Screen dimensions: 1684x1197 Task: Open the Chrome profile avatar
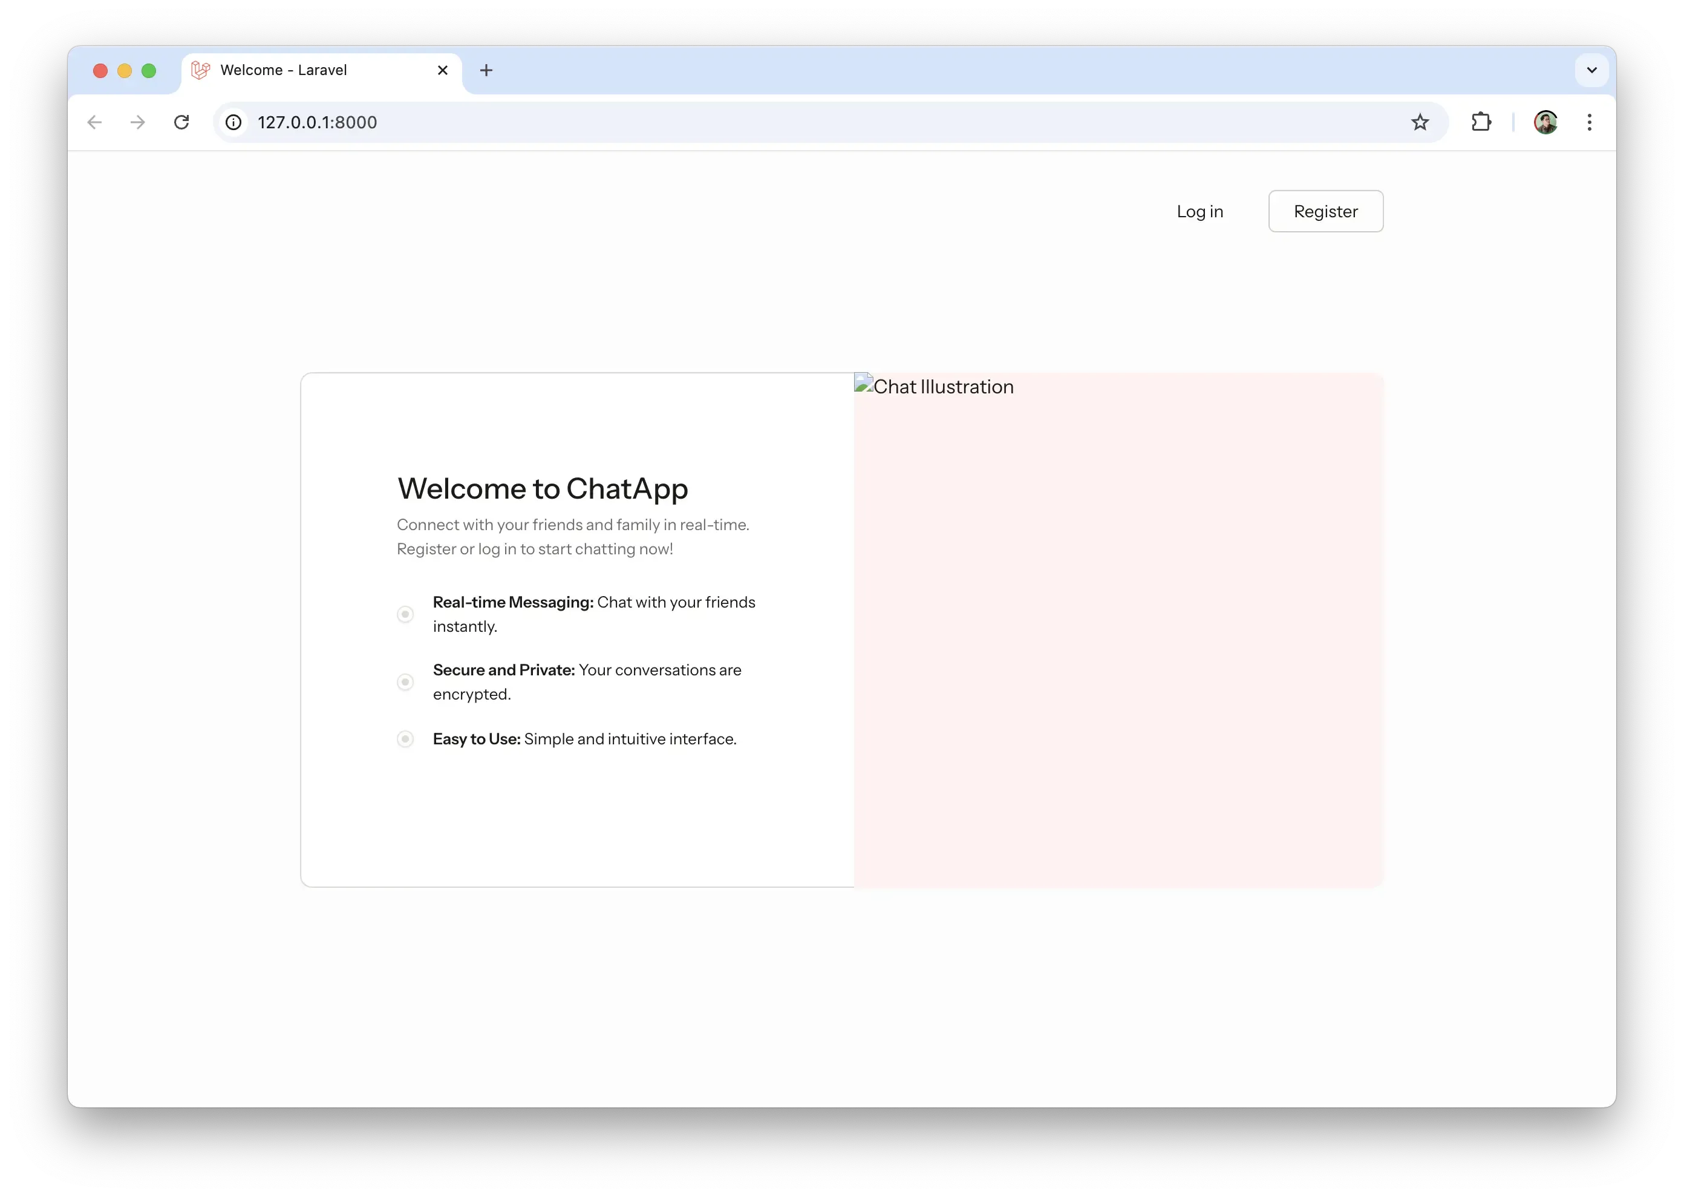point(1545,122)
